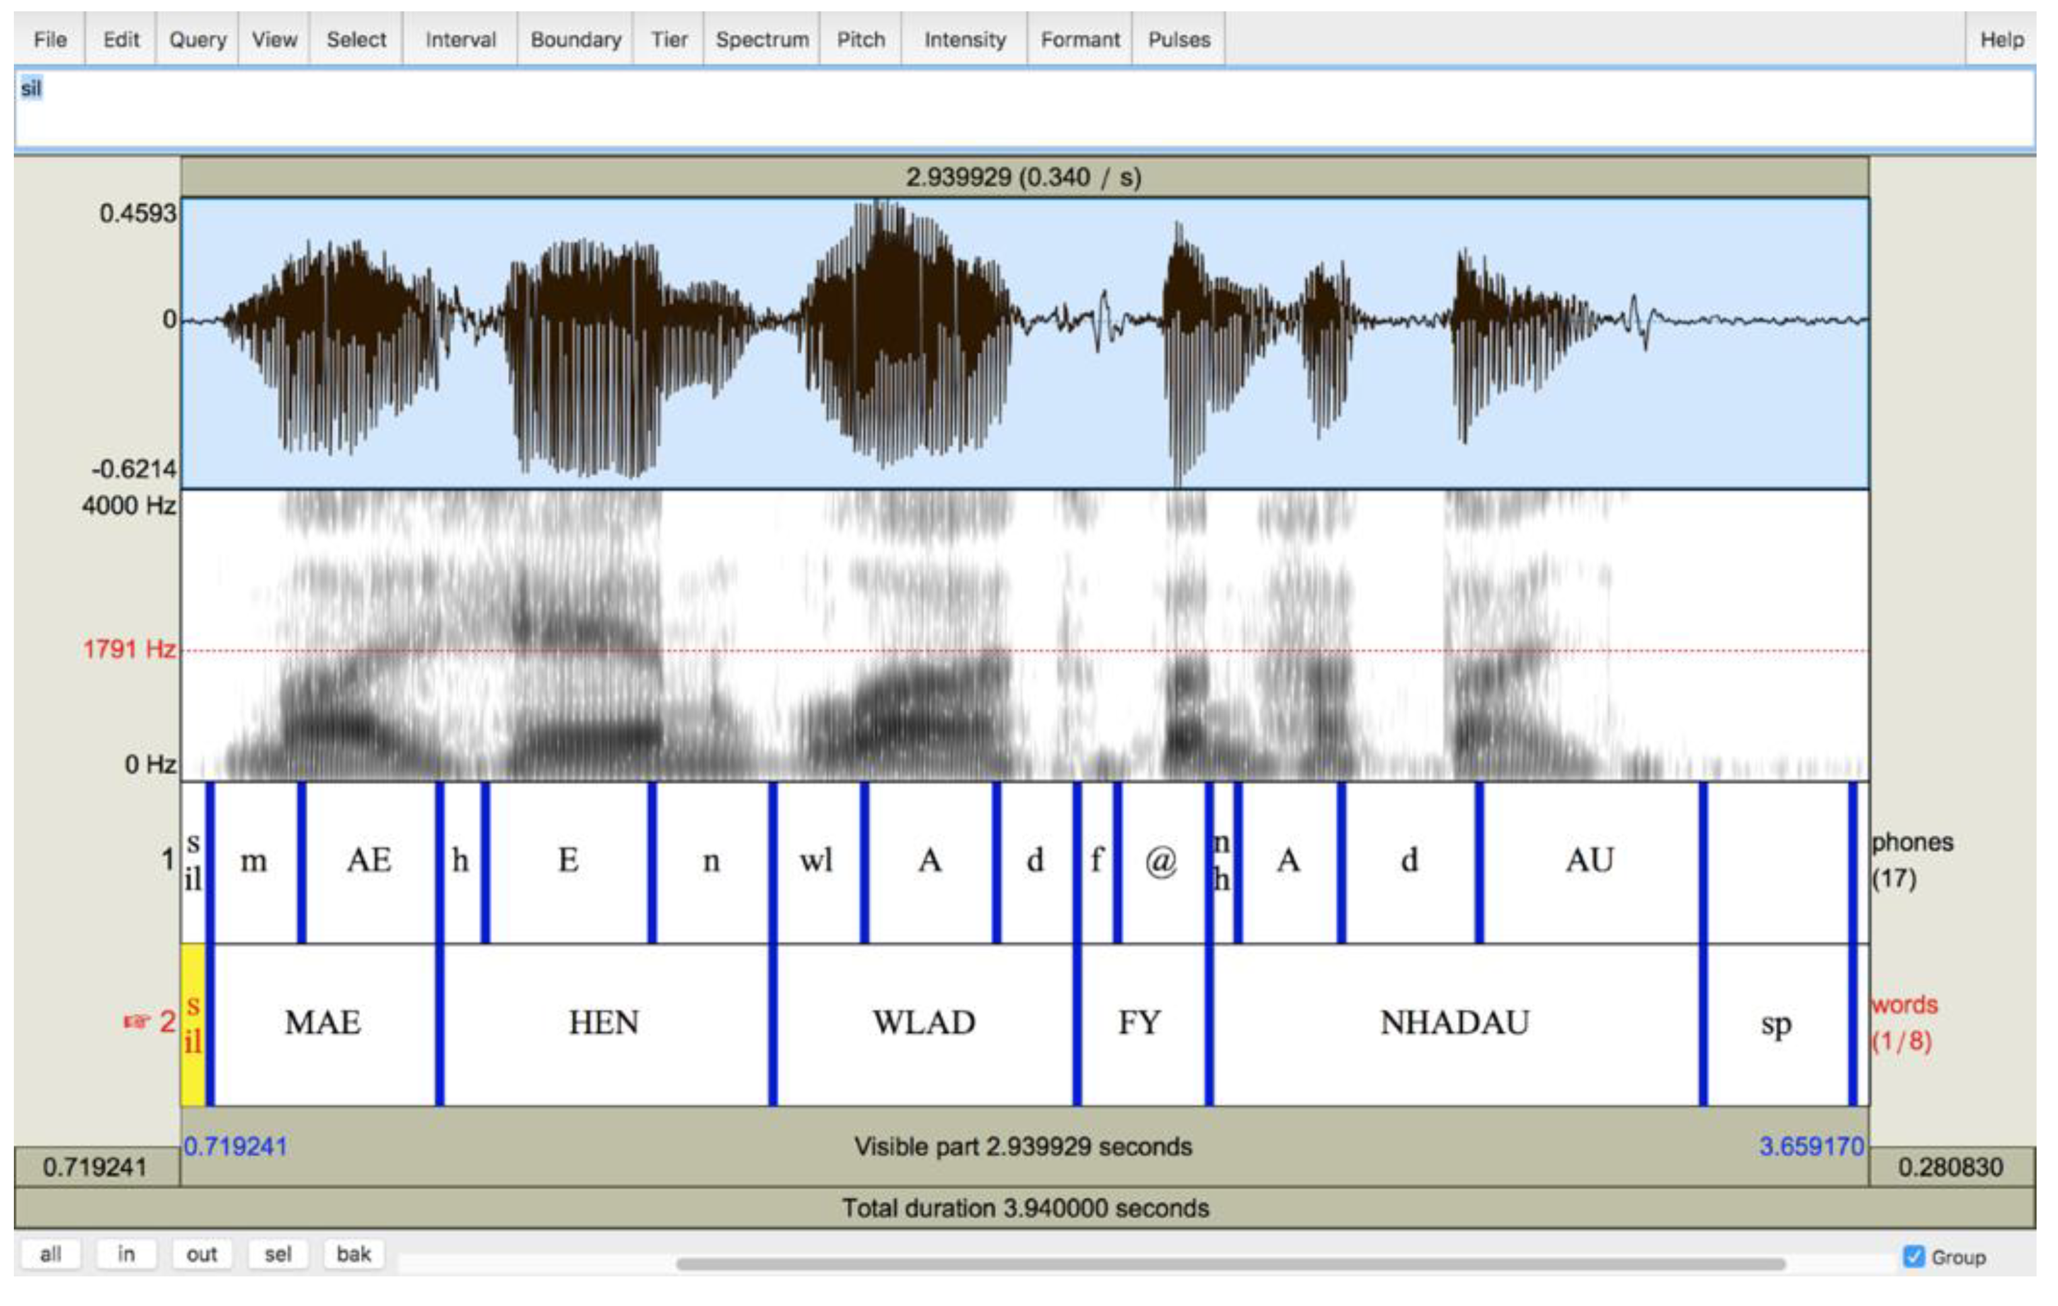2058x1306 pixels.
Task: Open the Boundary menu
Action: coord(575,39)
